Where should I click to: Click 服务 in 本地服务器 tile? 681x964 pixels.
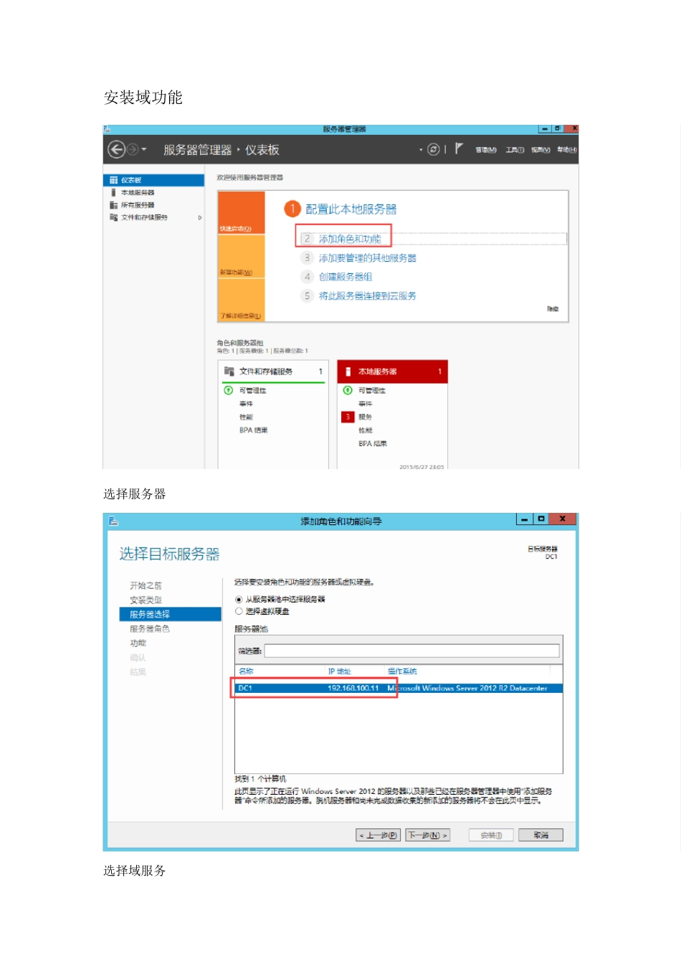(x=366, y=417)
